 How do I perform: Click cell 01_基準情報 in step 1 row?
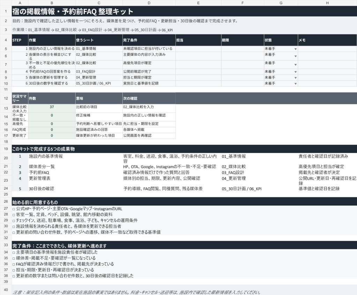pos(99,49)
